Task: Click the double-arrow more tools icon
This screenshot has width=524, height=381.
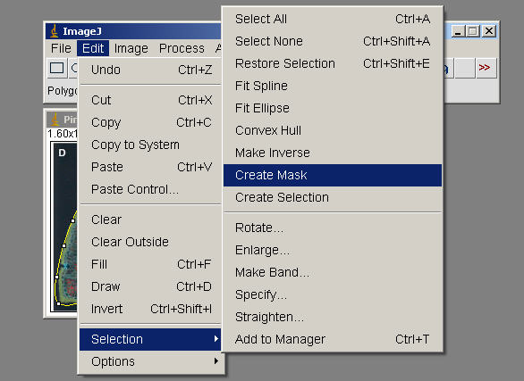Action: tap(486, 68)
